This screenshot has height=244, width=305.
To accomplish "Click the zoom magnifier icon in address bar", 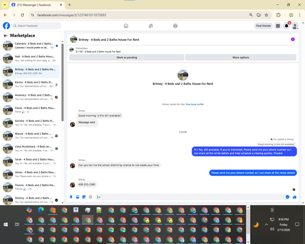I will coord(251,15).
